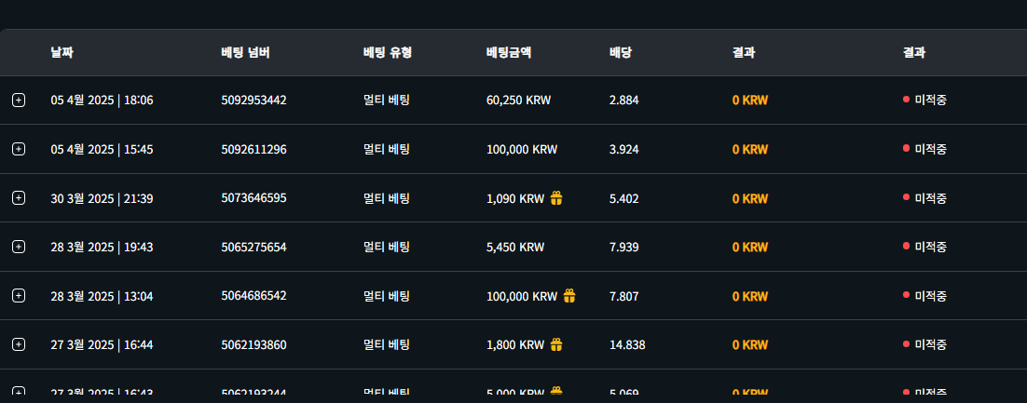Viewport: 1027px width, 403px height.
Task: Sort by 날짜 column header
Action: 62,52
